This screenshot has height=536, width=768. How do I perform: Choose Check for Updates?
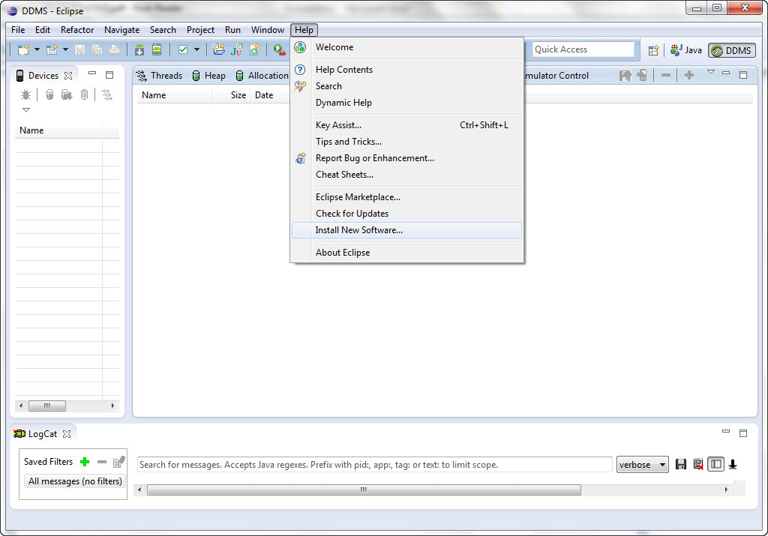click(x=407, y=214)
